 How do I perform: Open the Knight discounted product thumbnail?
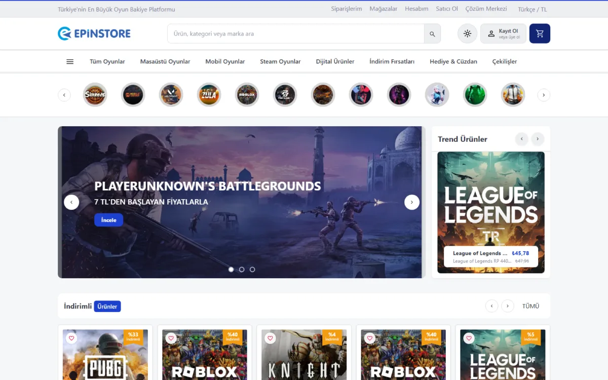(x=304, y=355)
